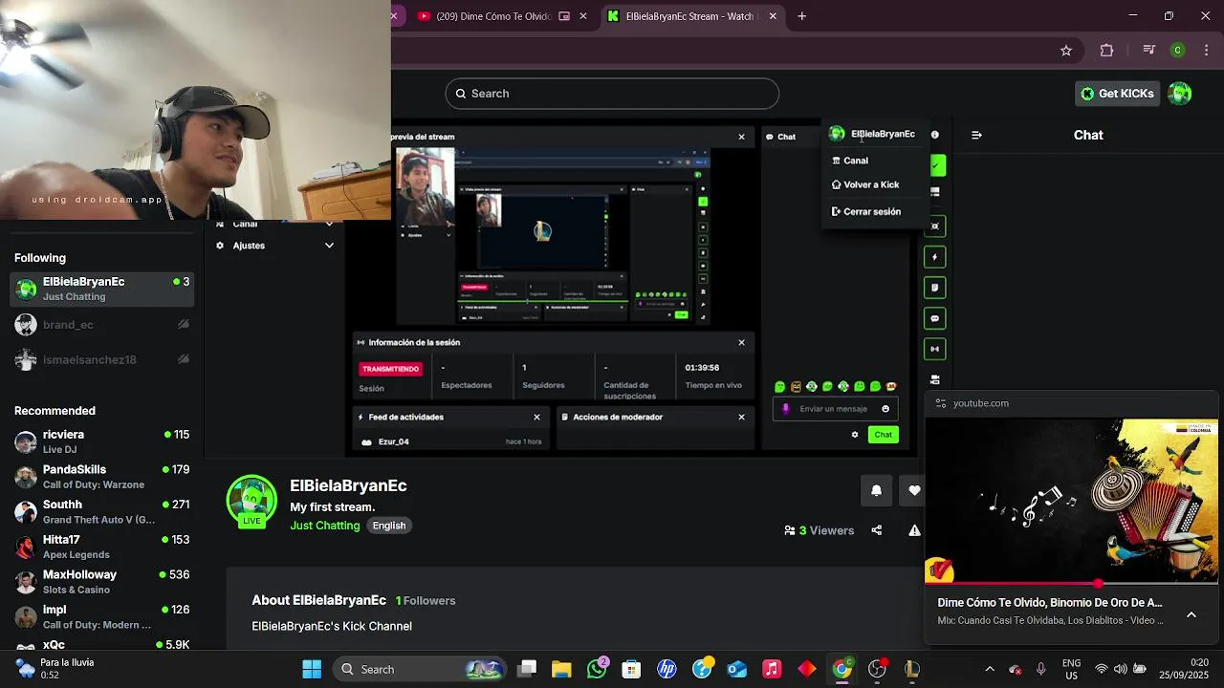1224x688 pixels.
Task: Click the Get KICKs button
Action: point(1117,94)
